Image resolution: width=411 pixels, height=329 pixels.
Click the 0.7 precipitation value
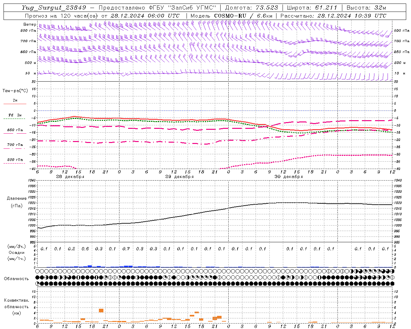click(126, 249)
